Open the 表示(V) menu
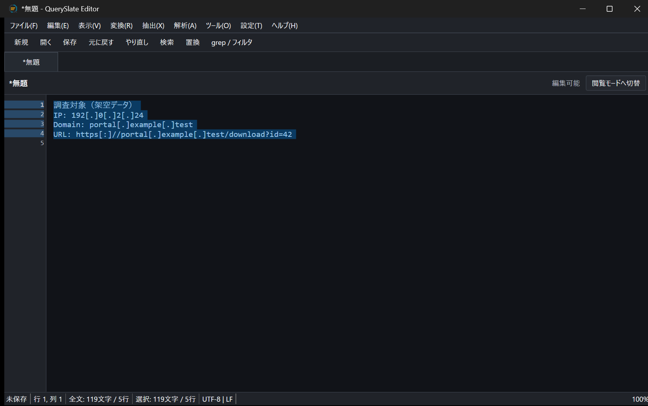 click(90, 26)
